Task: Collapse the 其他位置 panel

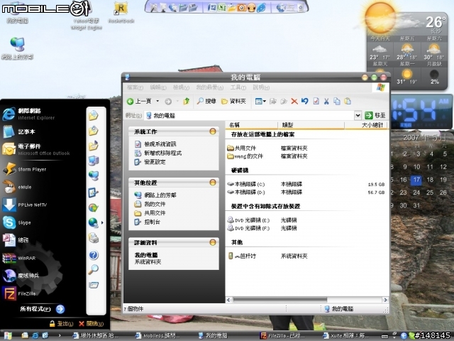Action: tap(213, 183)
